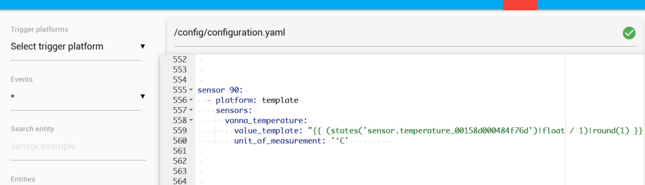Collapse the sensor 90 fold arrow

pyautogui.click(x=191, y=90)
